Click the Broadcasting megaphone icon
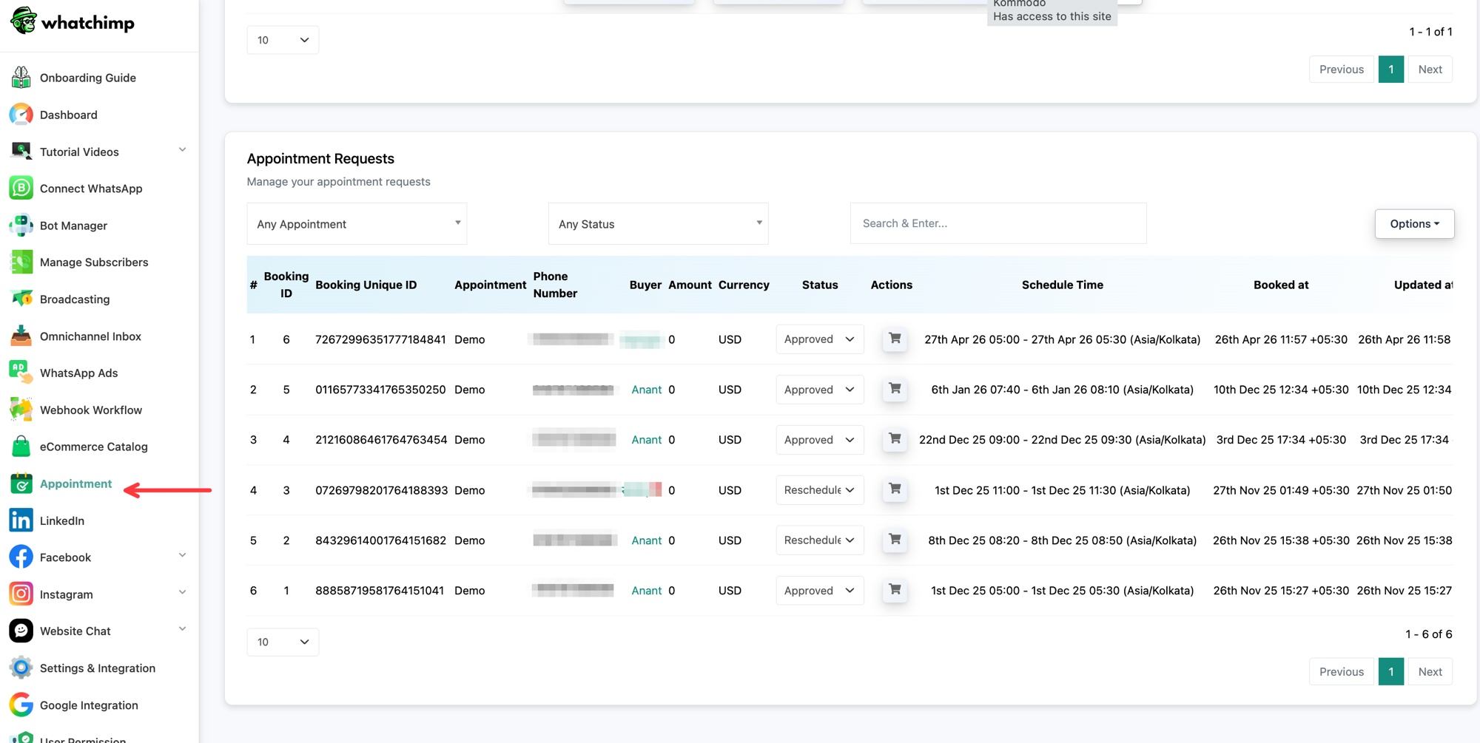This screenshot has height=743, width=1480. point(21,299)
